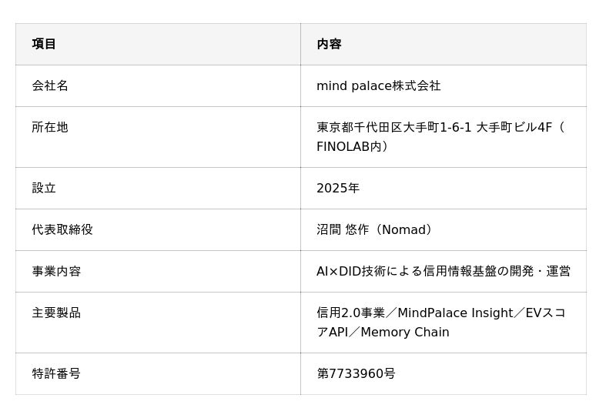Viewport: 616px width, 418px height.
Task: Select the 会社名 label cell
Action: (50, 85)
